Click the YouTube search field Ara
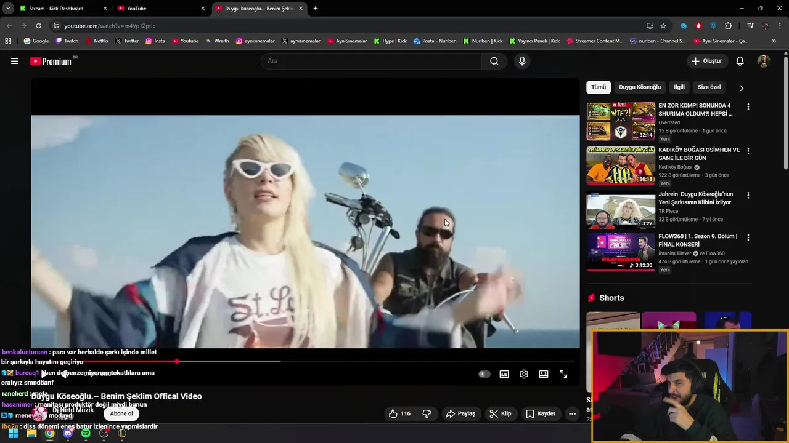789x443 pixels. click(371, 61)
